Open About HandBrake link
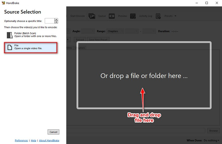Image resolution: width=222 pixels, height=144 pixels. point(49,141)
